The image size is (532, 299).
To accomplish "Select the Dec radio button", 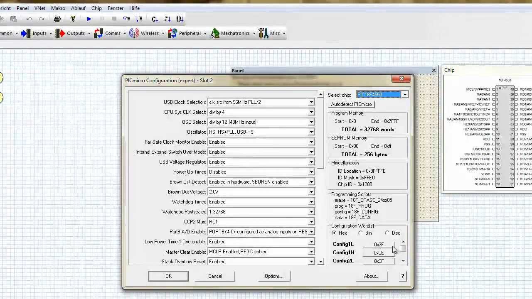I will point(387,233).
